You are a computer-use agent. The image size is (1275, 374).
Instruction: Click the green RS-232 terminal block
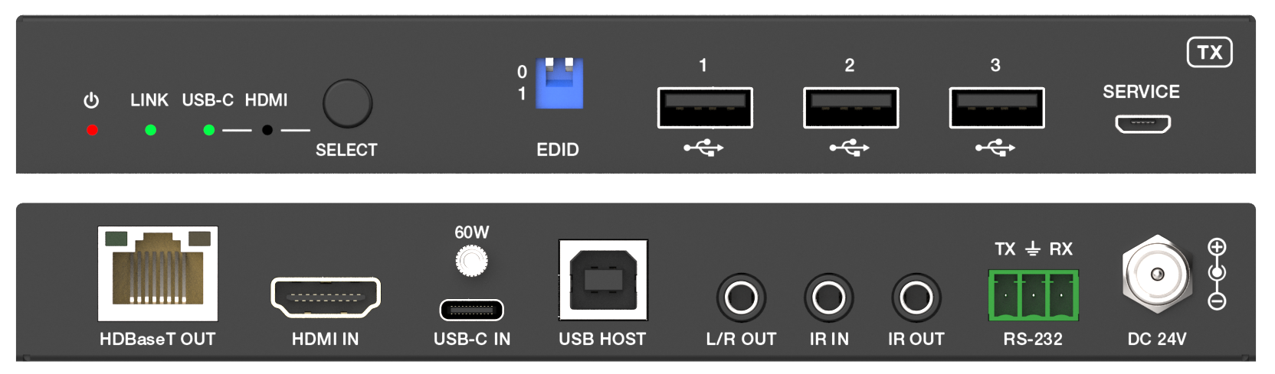coord(1033,295)
